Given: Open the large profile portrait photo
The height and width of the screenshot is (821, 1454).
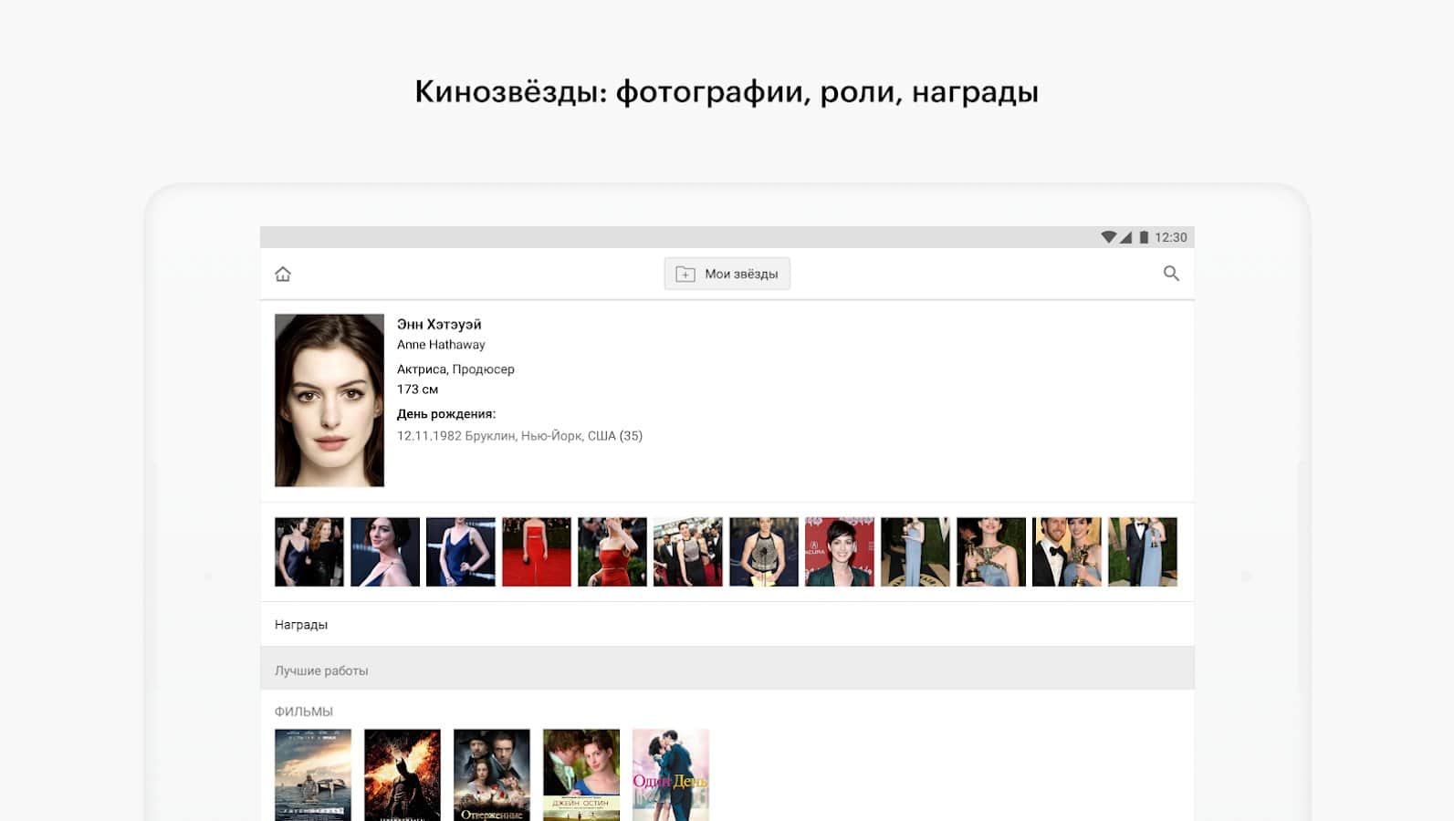Looking at the screenshot, I should coord(330,400).
